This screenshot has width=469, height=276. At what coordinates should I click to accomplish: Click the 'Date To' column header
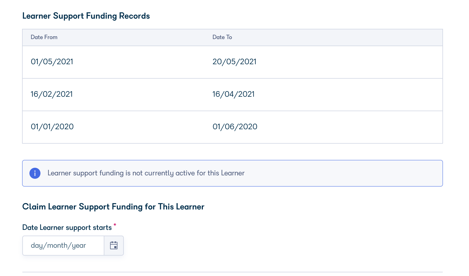[222, 37]
